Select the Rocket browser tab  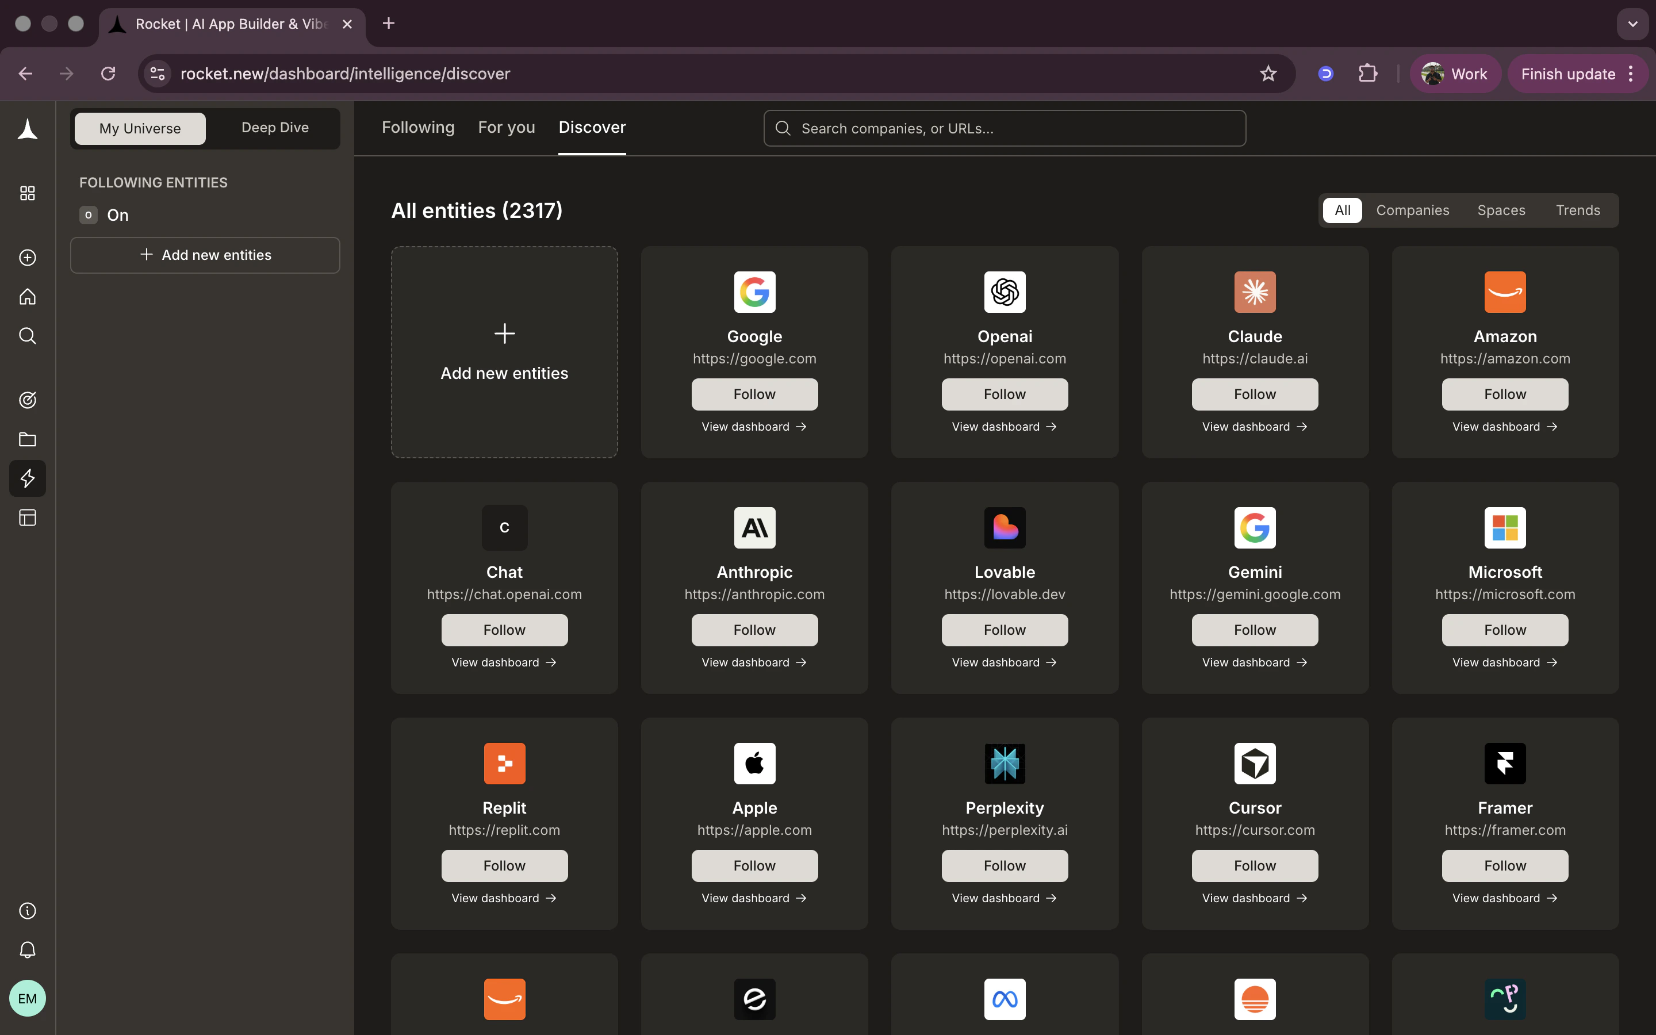point(231,24)
